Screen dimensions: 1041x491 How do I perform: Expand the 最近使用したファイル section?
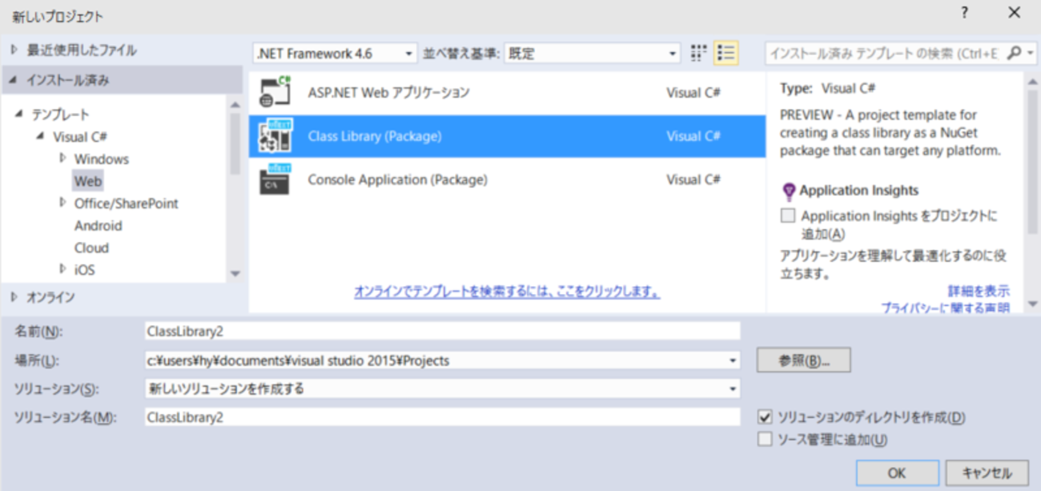click(14, 50)
